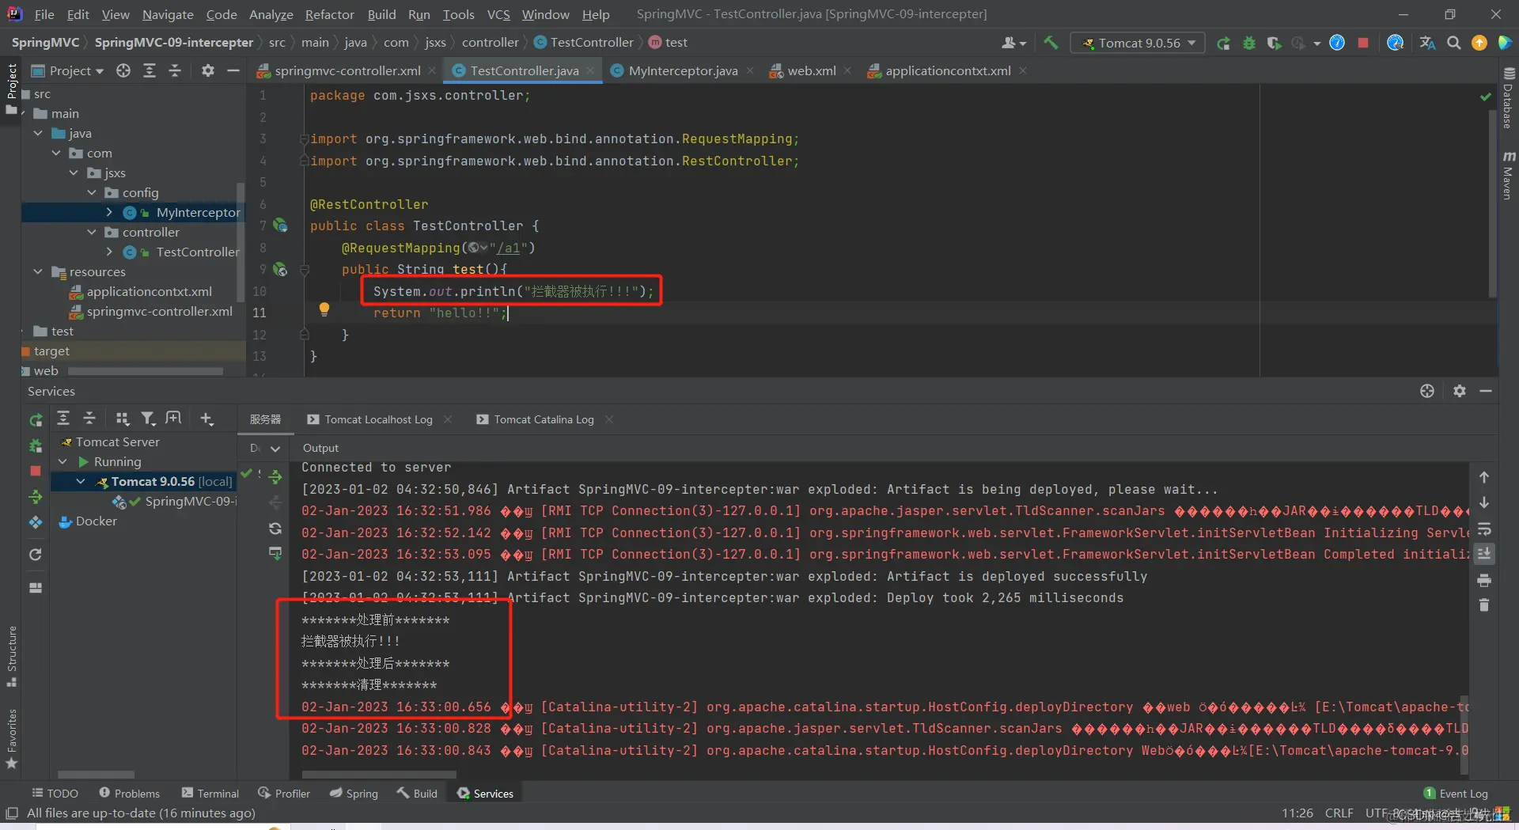
Task: Toggle soft-wrap in console output
Action: point(1484,529)
